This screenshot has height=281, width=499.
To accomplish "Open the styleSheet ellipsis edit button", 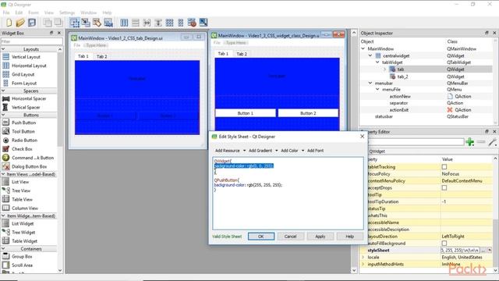I will 483,251.
